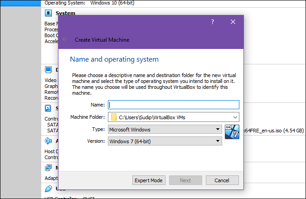Open the Version dropdown showing Windows 7 (64-bit)
The height and width of the screenshot is (199, 306).
(x=165, y=141)
